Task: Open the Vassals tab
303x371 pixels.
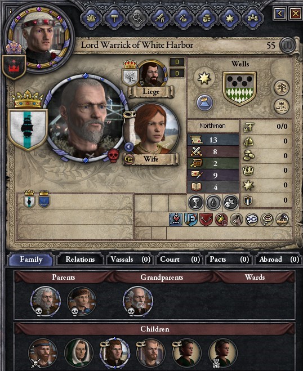Action: (x=131, y=260)
